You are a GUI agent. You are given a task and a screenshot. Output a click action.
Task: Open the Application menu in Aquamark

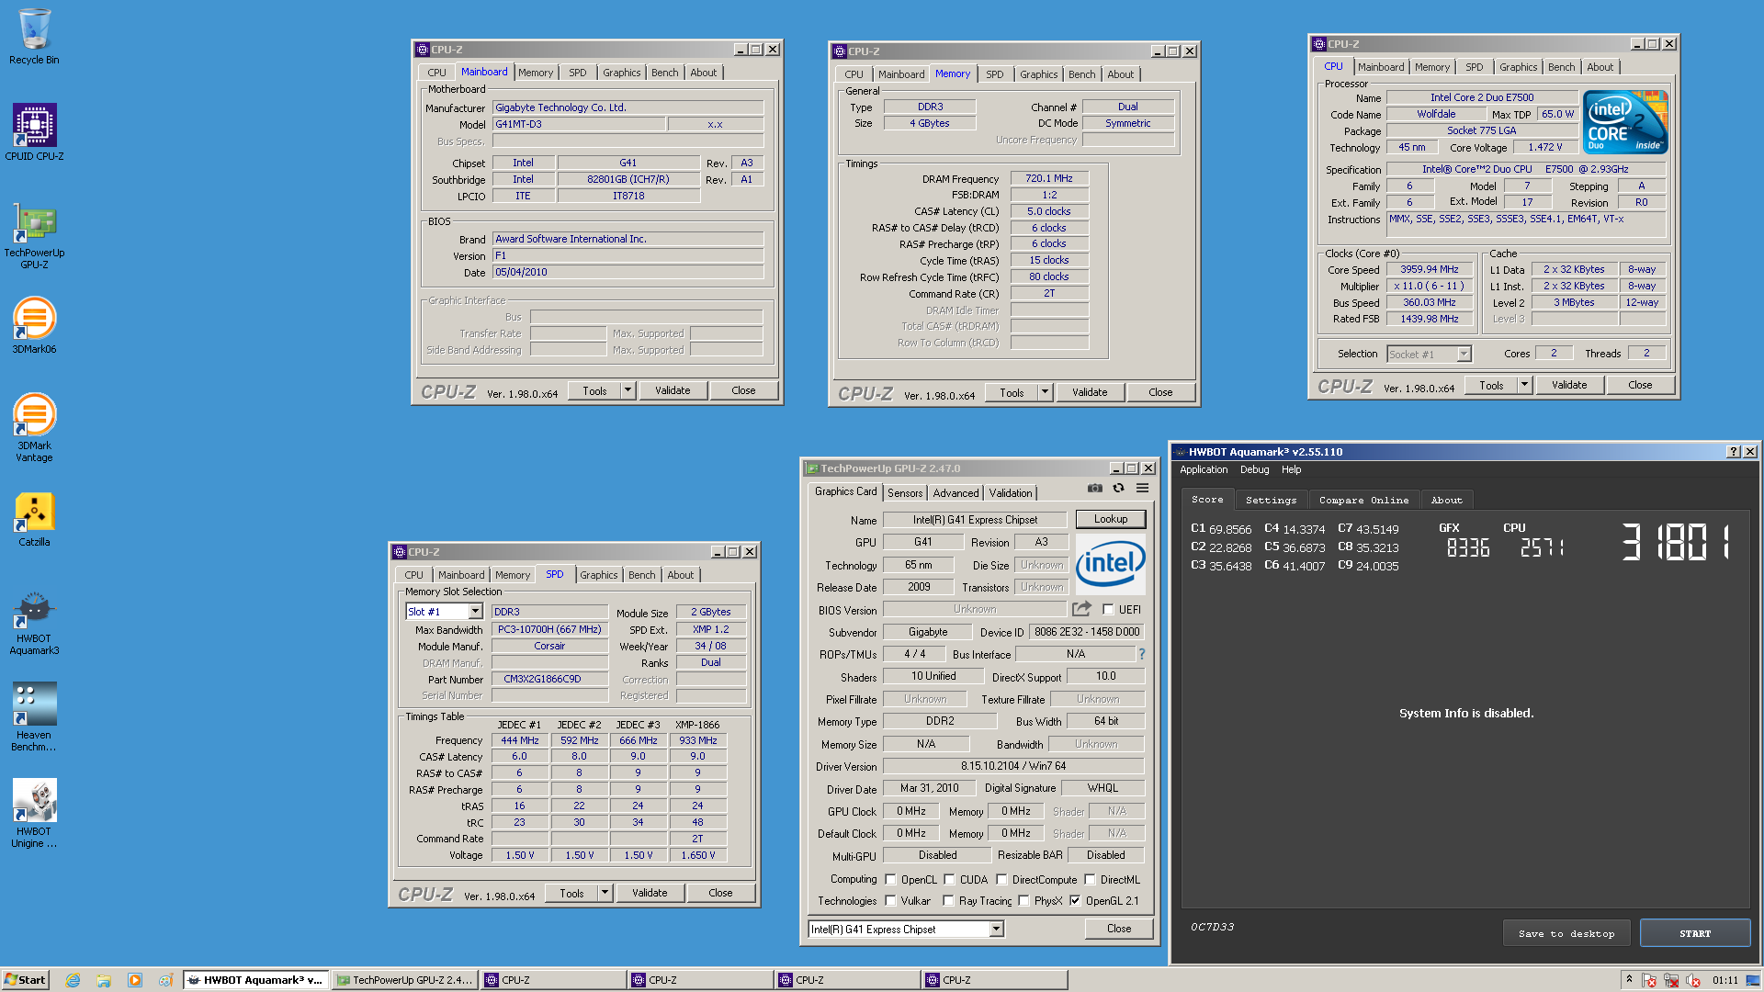pyautogui.click(x=1204, y=469)
